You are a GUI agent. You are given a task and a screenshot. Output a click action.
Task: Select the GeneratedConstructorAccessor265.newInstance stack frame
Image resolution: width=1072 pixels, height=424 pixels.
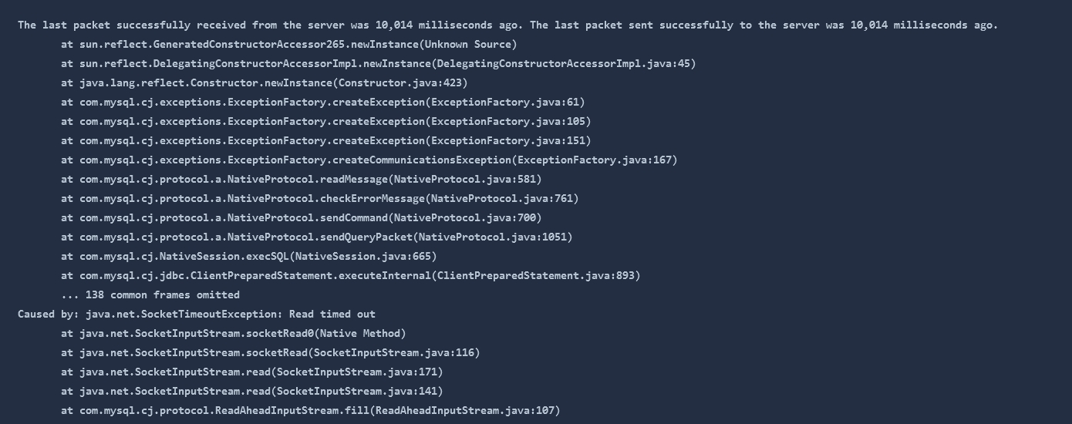click(289, 45)
